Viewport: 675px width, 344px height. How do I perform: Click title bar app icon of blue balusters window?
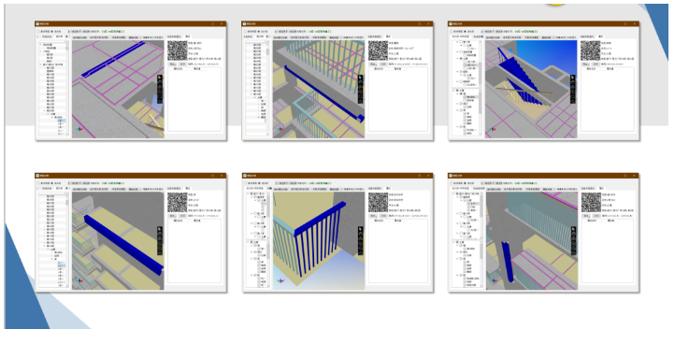(x=245, y=176)
